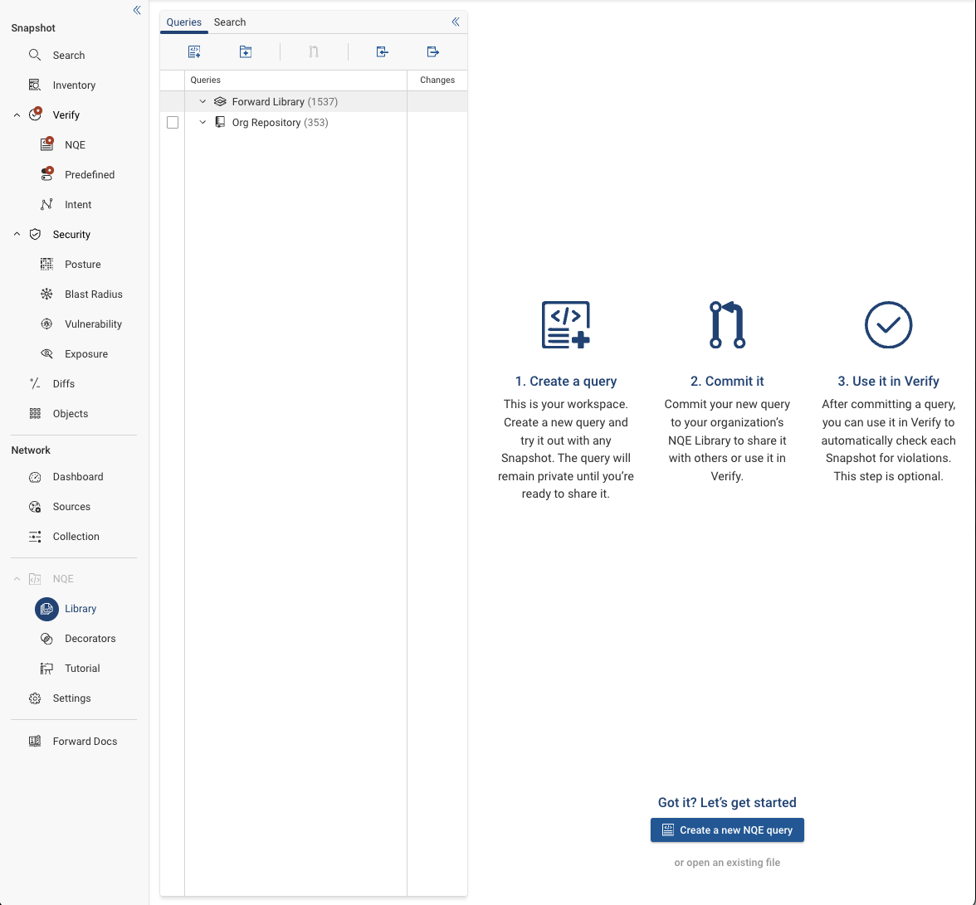This screenshot has height=905, width=976.
Task: Open Blast Radius from the sidebar
Action: point(93,294)
